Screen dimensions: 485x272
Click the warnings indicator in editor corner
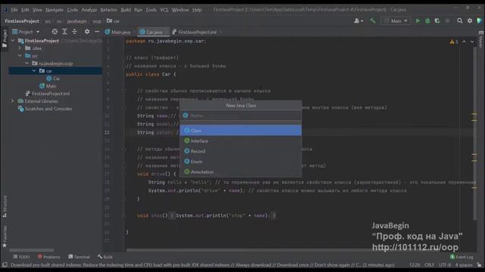pyautogui.click(x=454, y=42)
